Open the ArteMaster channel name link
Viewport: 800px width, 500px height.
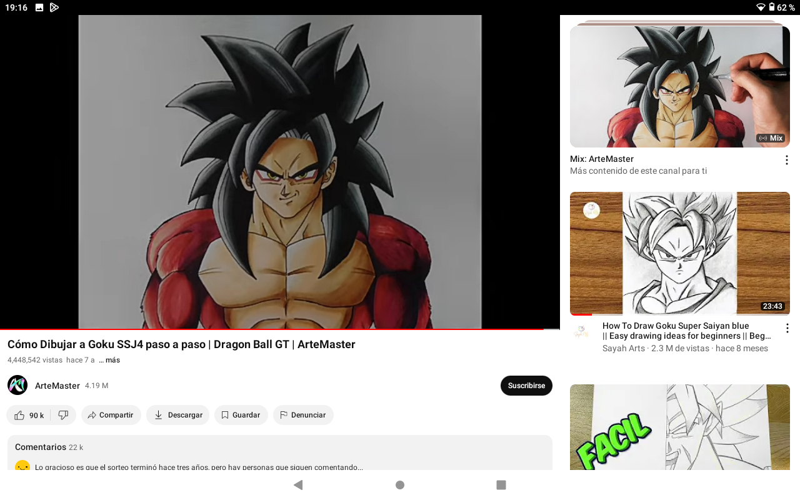coord(57,386)
